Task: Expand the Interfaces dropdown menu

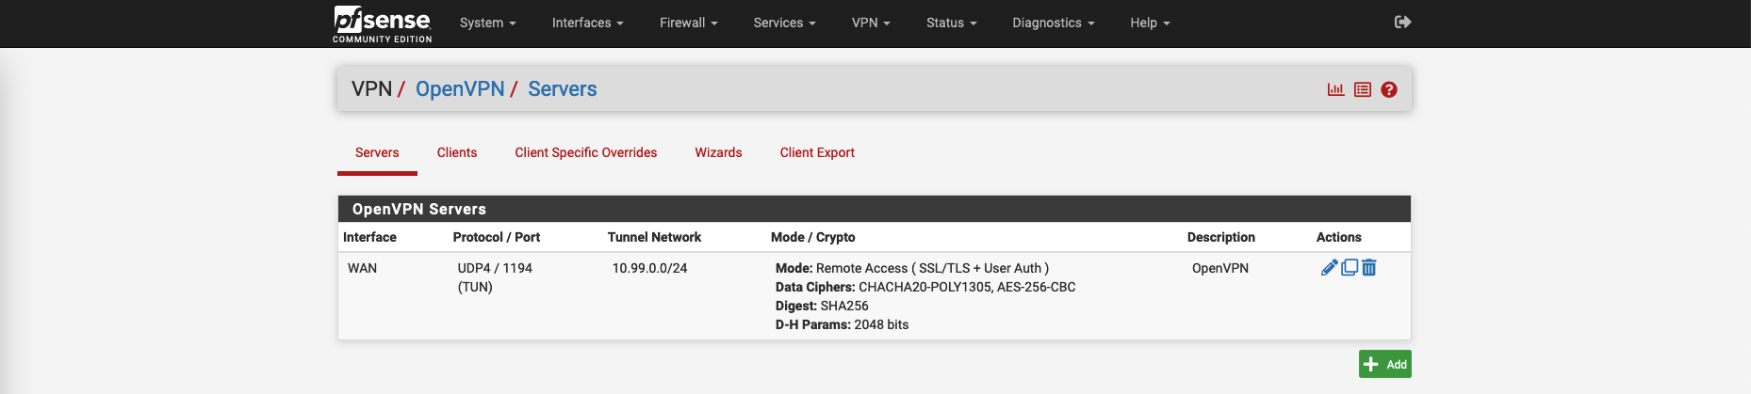Action: [587, 23]
